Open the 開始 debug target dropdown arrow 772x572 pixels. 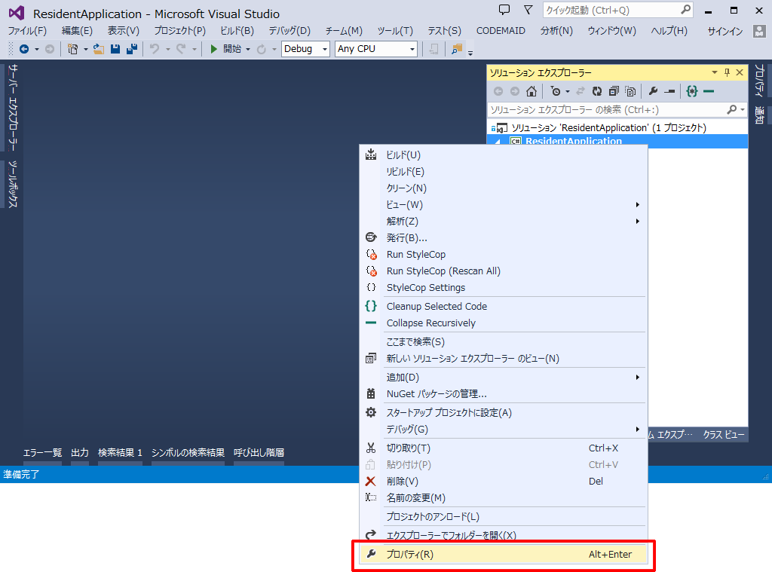[x=248, y=49]
